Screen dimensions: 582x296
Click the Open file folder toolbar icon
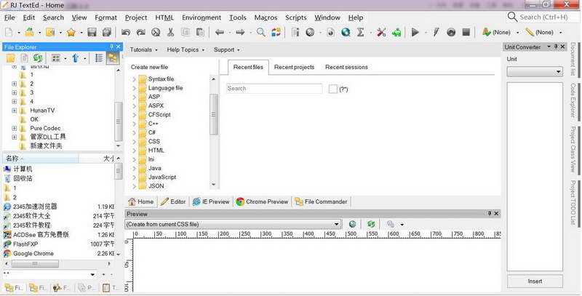(x=29, y=32)
